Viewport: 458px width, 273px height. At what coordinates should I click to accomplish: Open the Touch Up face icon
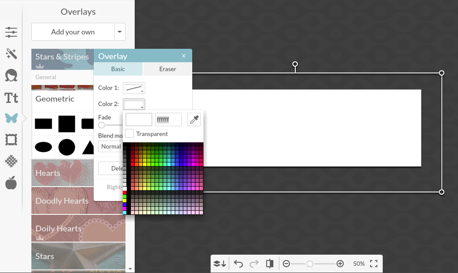[x=11, y=76]
